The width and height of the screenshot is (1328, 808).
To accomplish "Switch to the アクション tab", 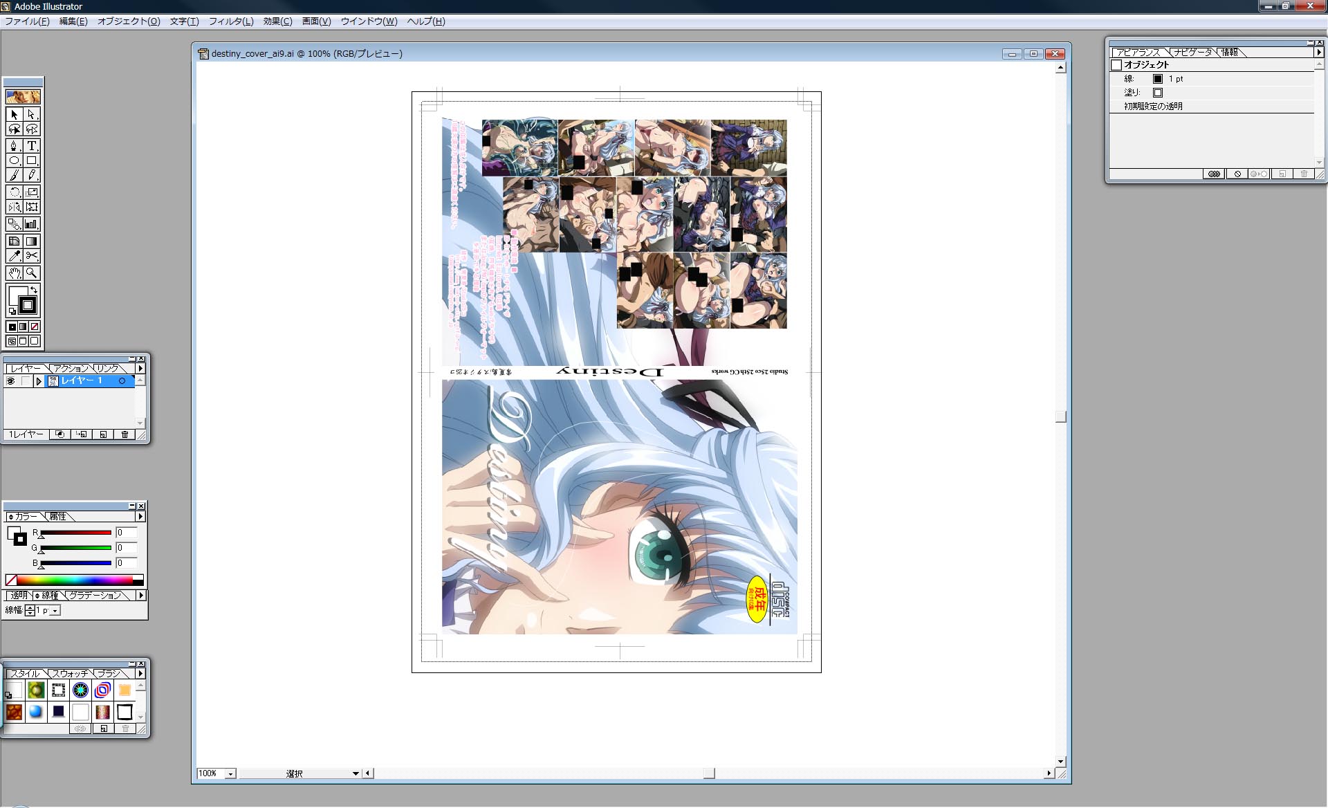I will [x=71, y=369].
